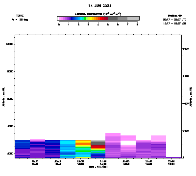The image size is (196, 176).
Task: Click the red band in the data profile
Action: click(98, 146)
